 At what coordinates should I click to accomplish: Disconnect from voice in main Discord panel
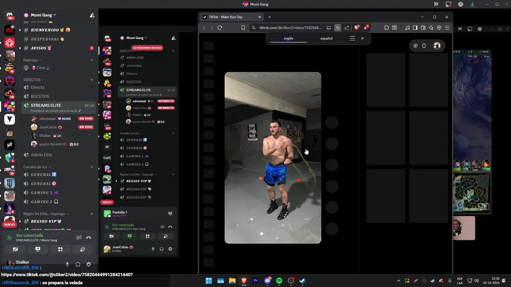[89, 238]
